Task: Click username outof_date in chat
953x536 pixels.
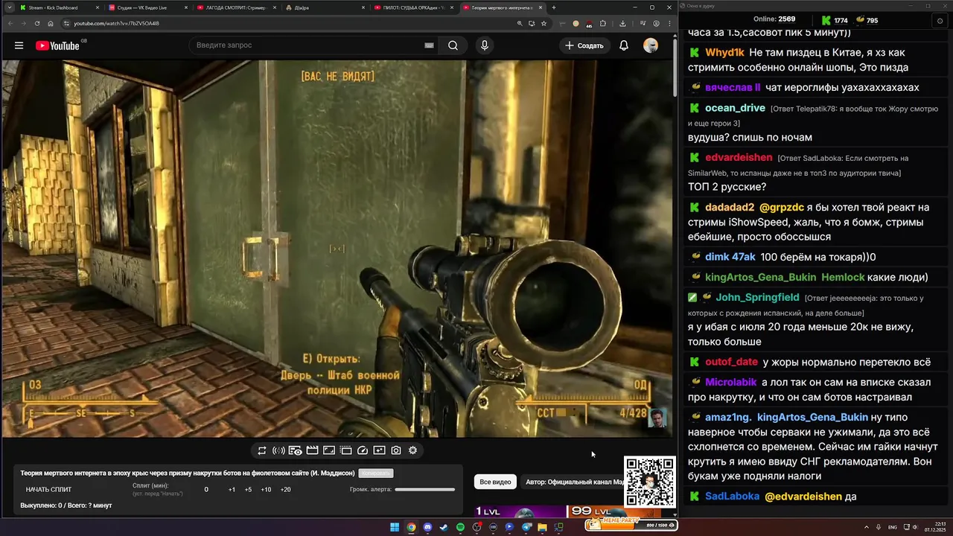Action: (x=731, y=363)
